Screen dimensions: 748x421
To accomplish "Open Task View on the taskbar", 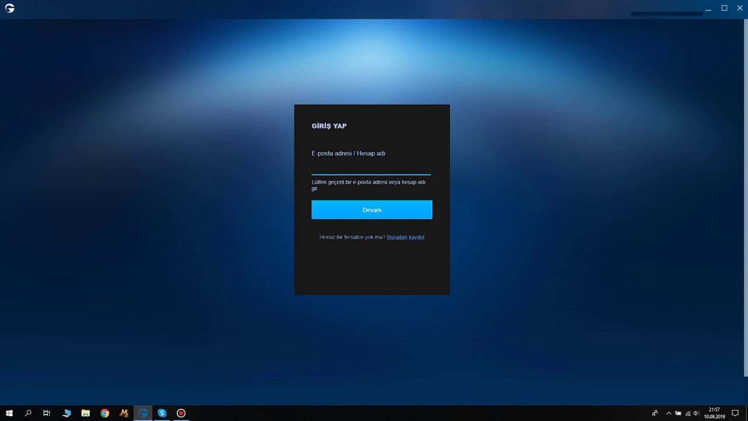I will click(47, 413).
